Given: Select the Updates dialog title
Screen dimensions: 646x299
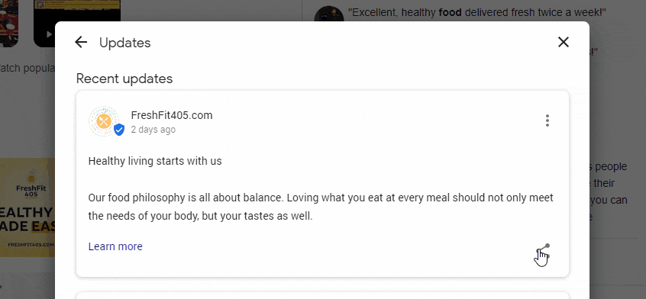Looking at the screenshot, I should [x=124, y=43].
